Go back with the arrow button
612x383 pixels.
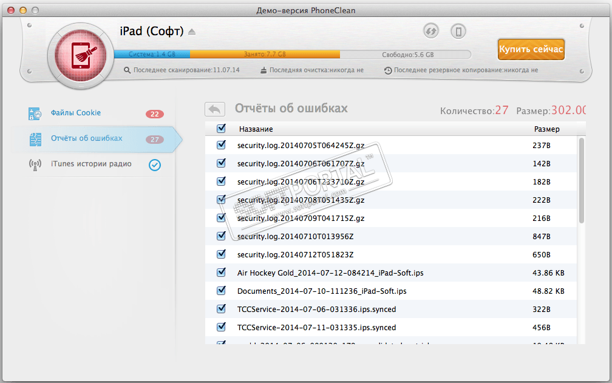pos(215,109)
